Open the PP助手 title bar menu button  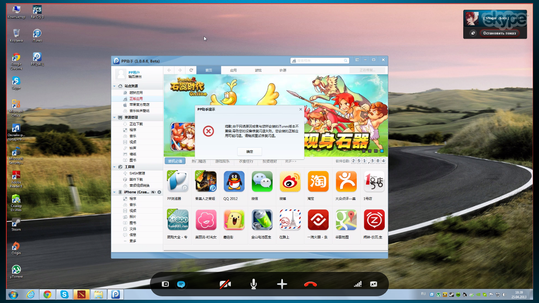(x=357, y=60)
